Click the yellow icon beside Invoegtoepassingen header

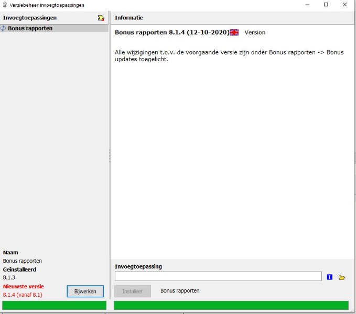point(101,18)
